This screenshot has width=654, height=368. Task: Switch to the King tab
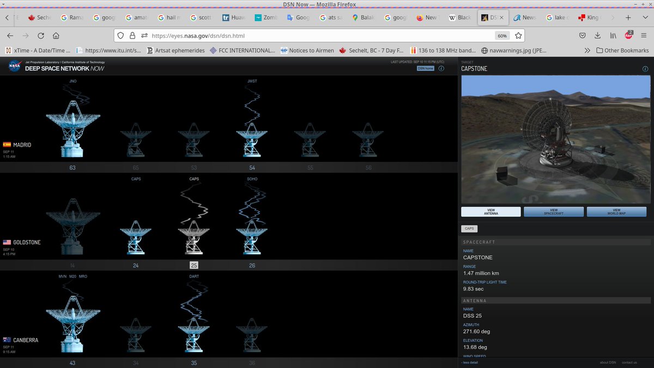[589, 17]
